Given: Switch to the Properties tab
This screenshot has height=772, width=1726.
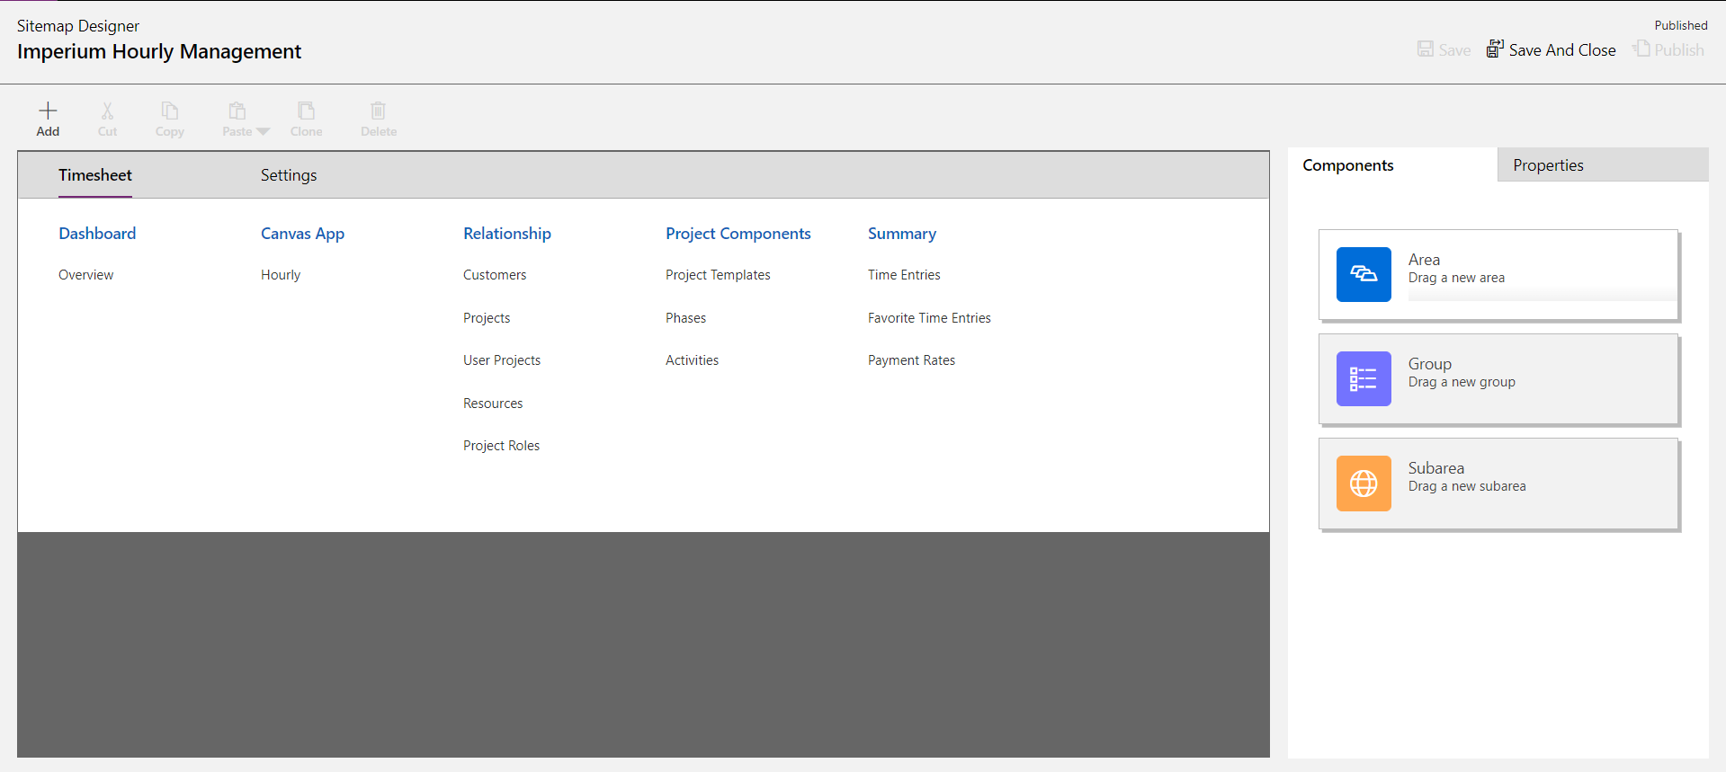Looking at the screenshot, I should [x=1547, y=165].
